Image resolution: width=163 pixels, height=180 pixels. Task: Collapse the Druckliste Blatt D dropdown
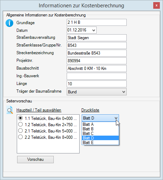tap(116, 118)
